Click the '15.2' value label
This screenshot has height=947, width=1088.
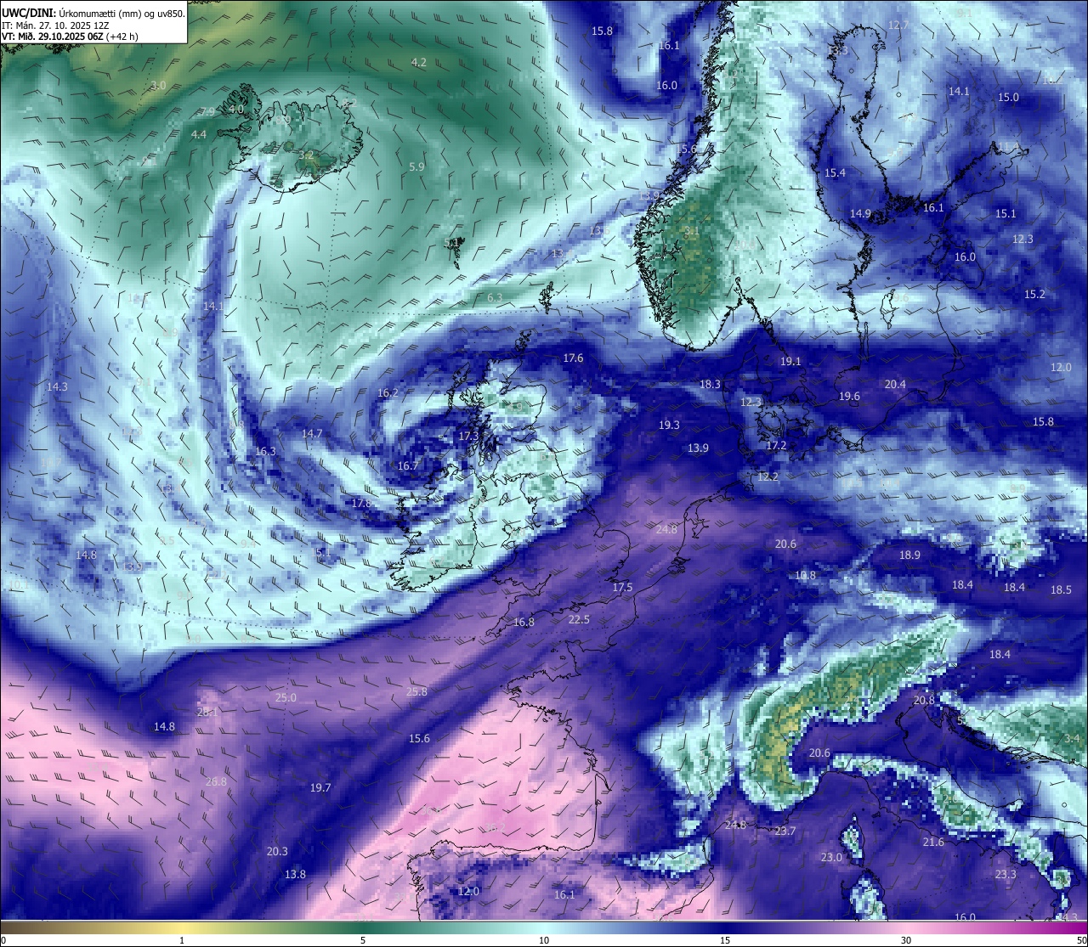pyautogui.click(x=1034, y=295)
